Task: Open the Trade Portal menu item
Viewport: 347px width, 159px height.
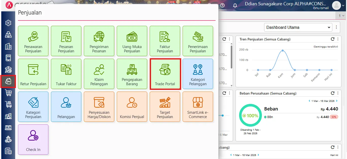Action: [165, 74]
